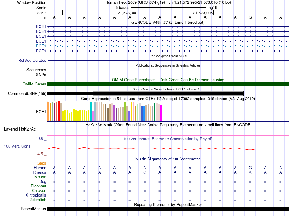Click the G base in the top sequence ruler
This screenshot has height=216, width=289.
250,17
